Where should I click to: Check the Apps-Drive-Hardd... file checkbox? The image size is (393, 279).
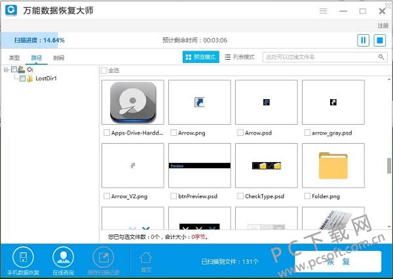point(107,133)
